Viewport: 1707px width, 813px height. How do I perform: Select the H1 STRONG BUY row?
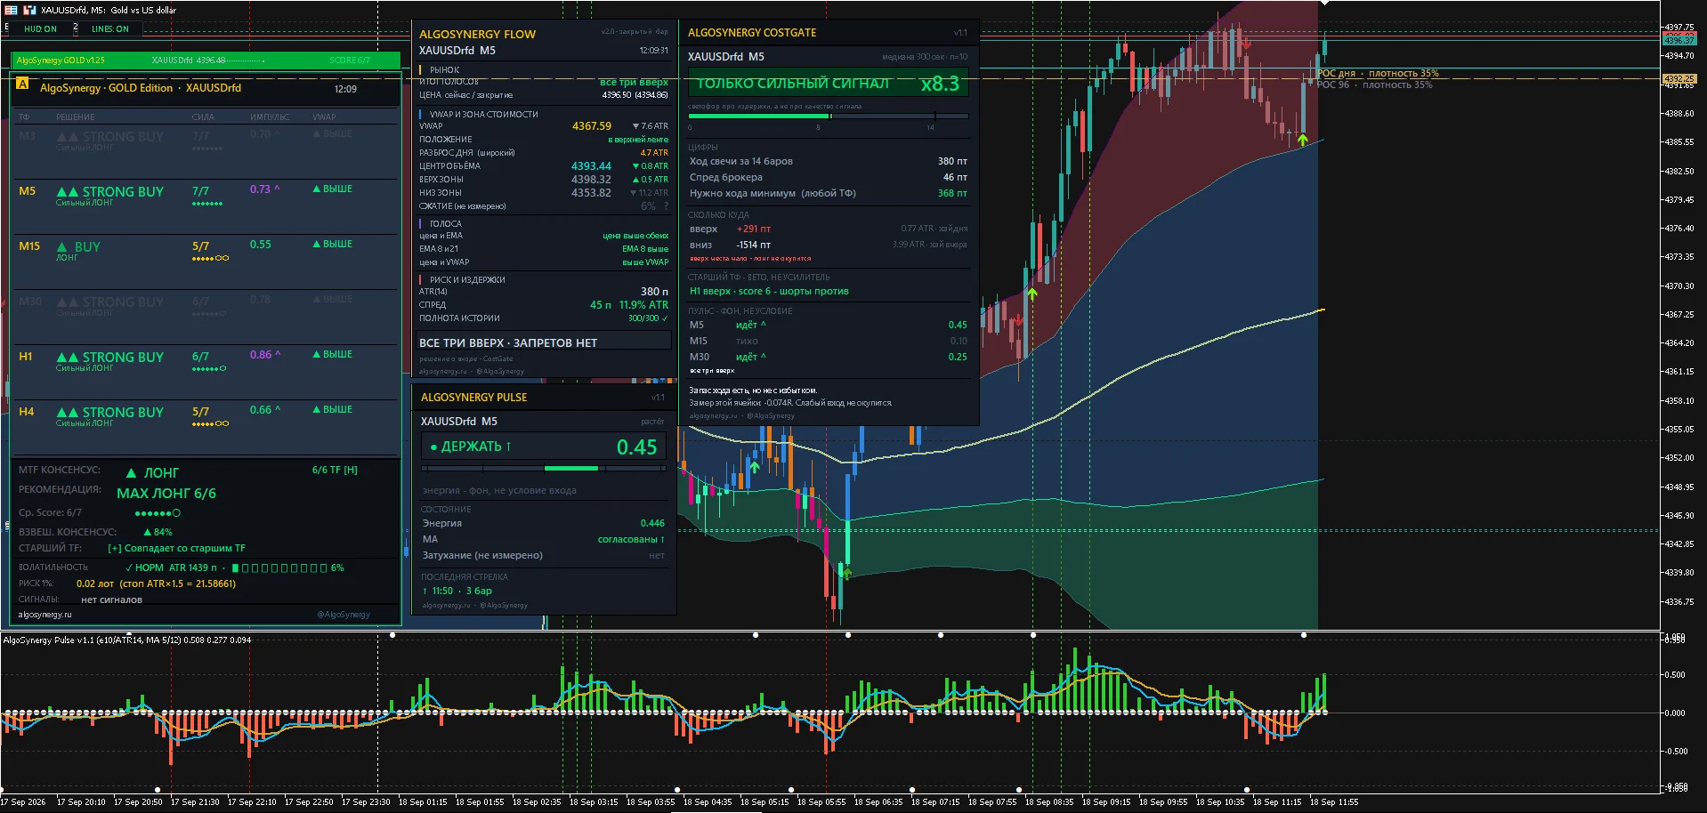tap(205, 373)
